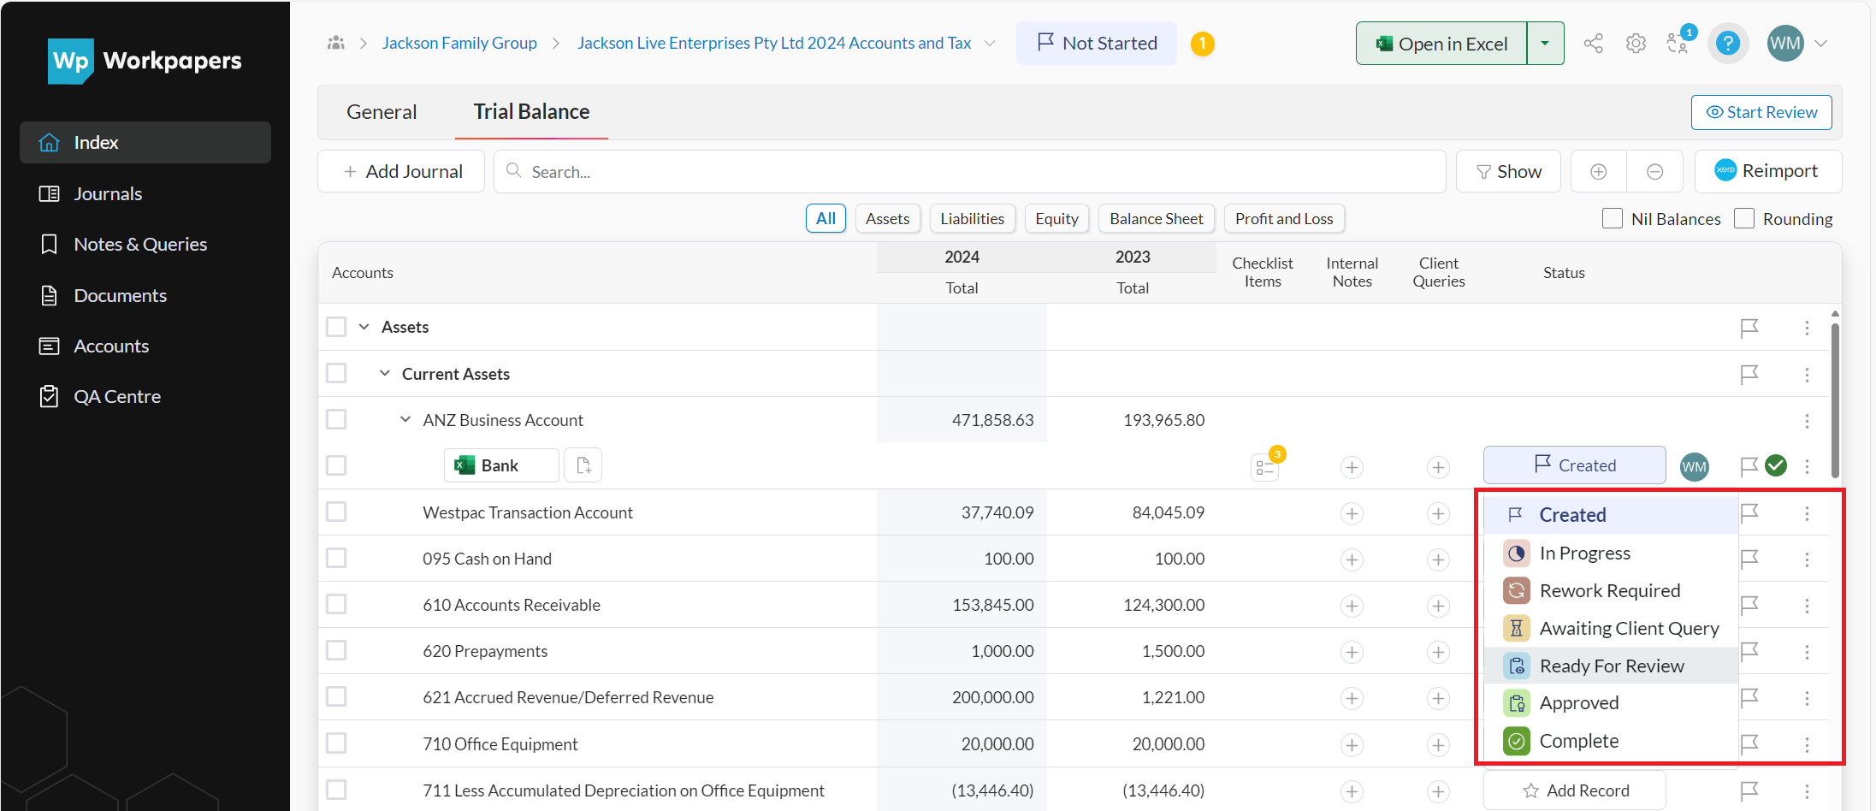Tick the 095 Cash on Hand checkbox
The image size is (1876, 811).
pyautogui.click(x=336, y=558)
